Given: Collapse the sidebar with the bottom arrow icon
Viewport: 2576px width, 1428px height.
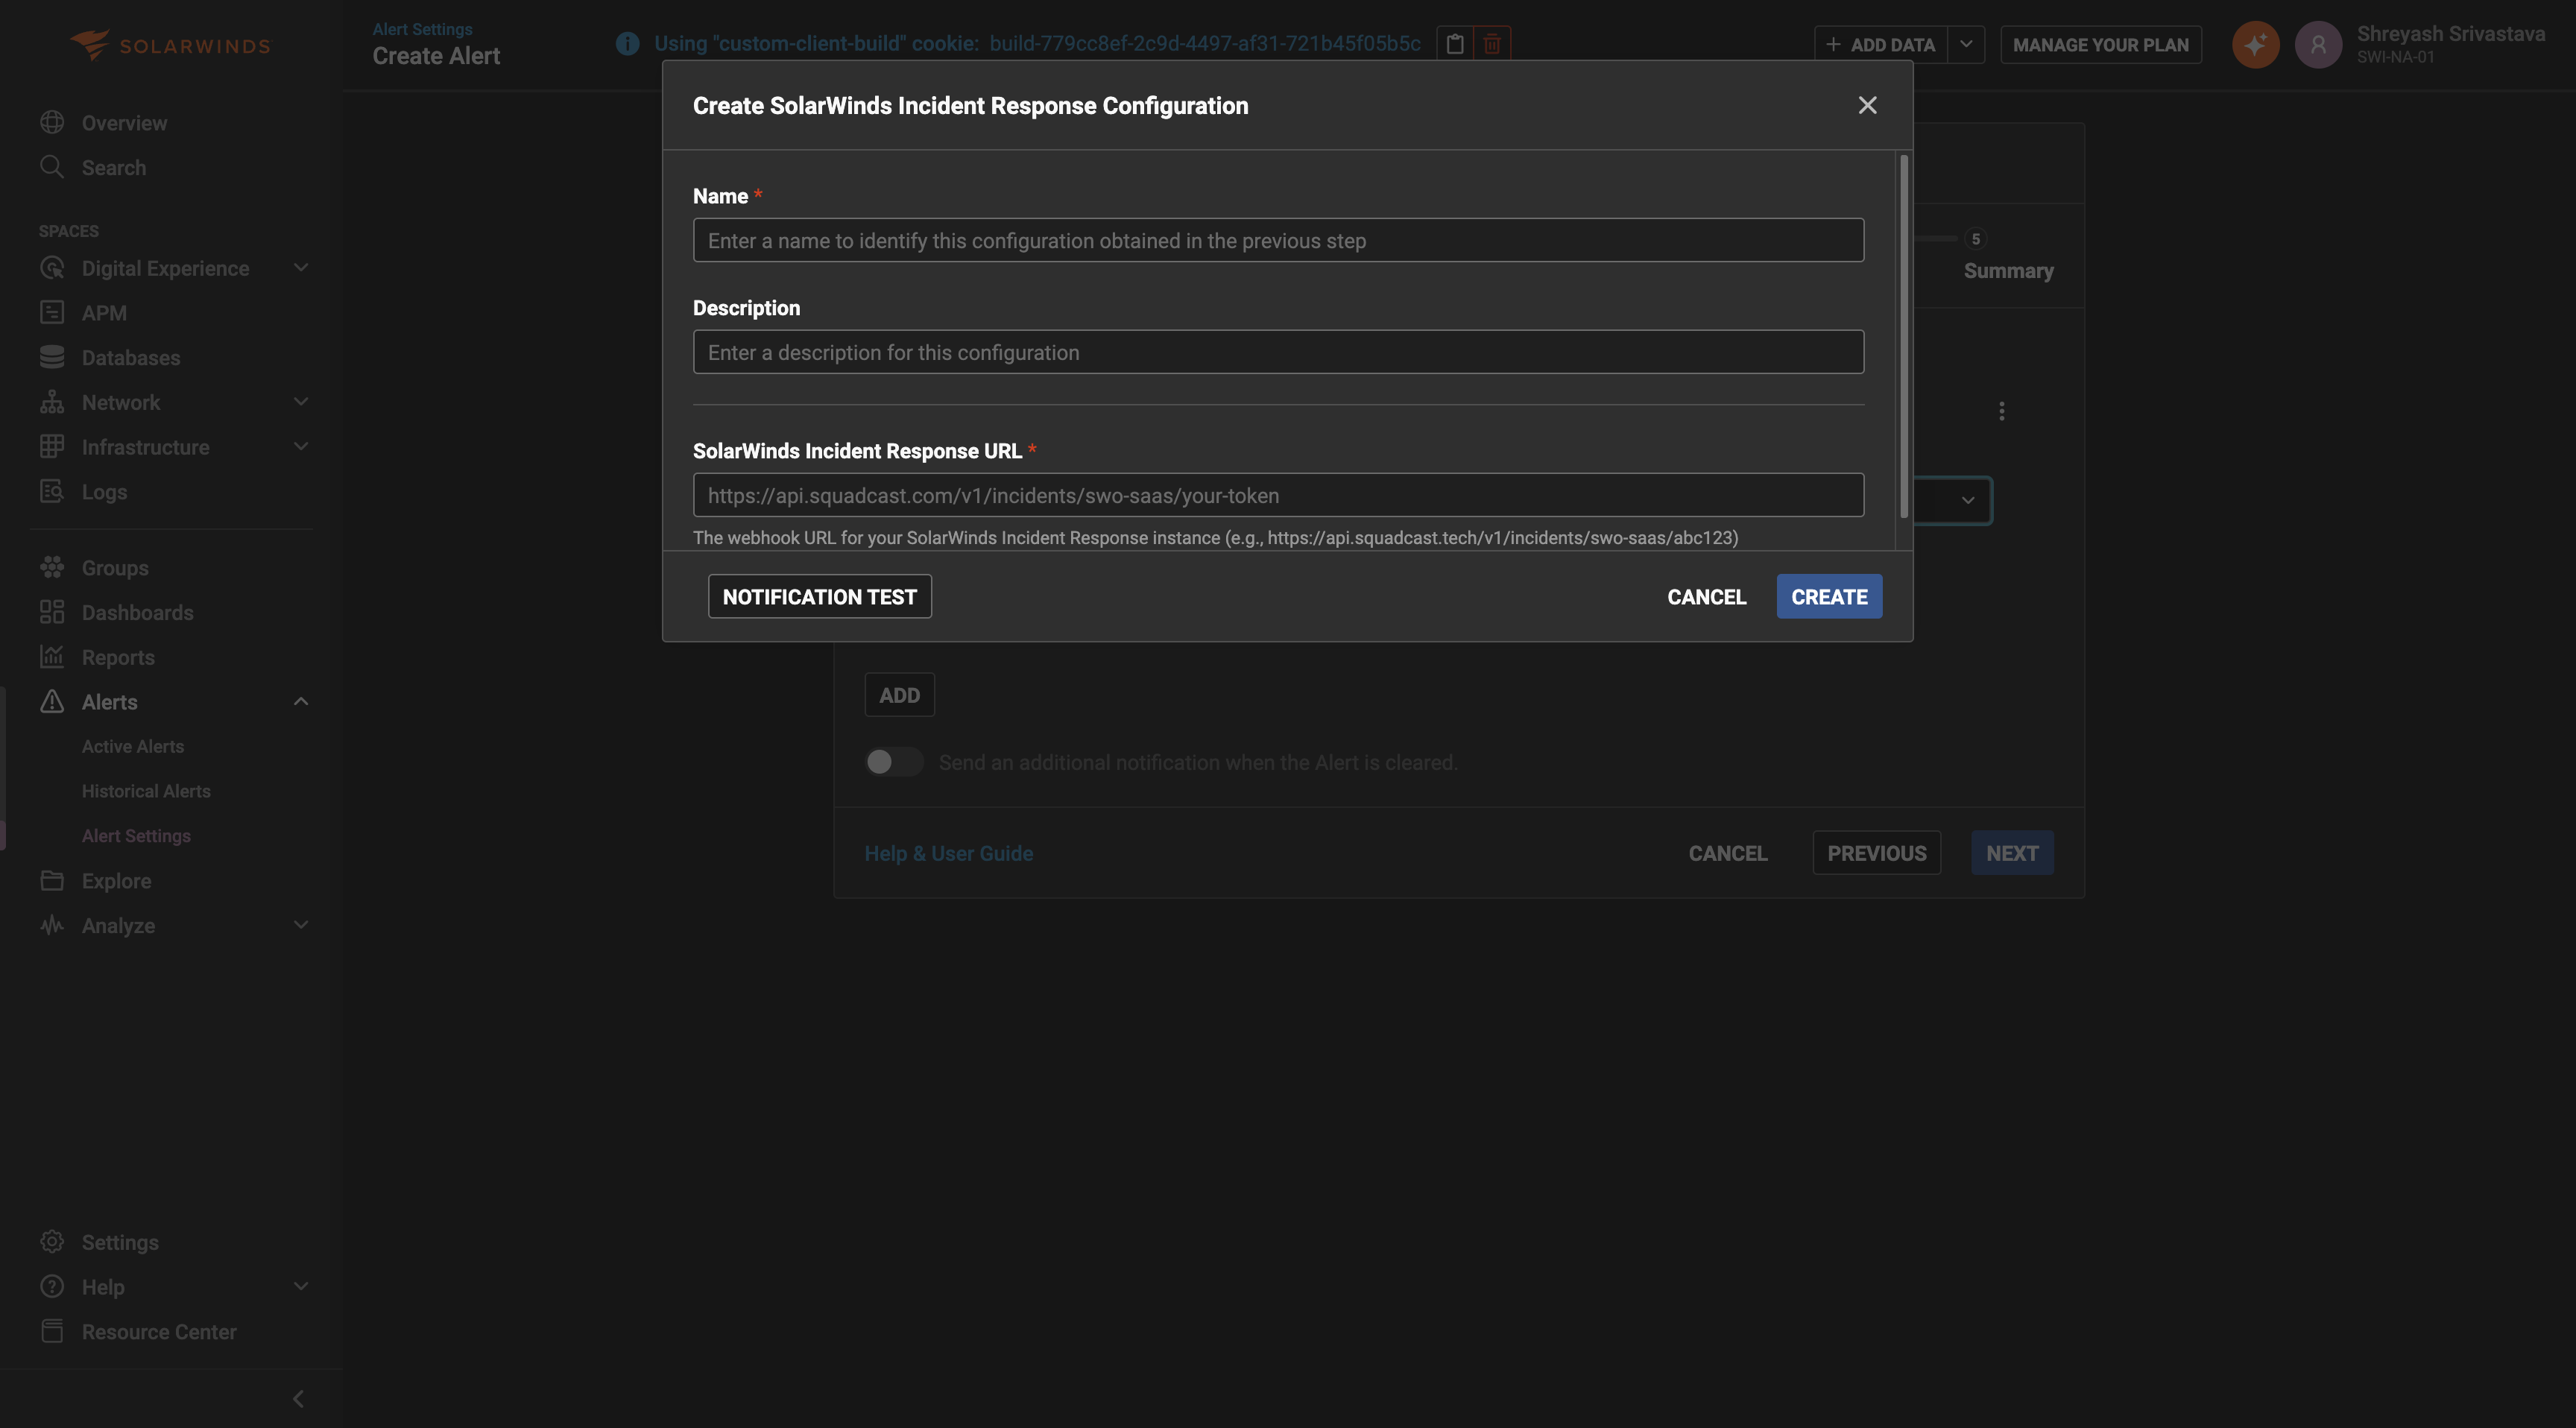Looking at the screenshot, I should tap(298, 1398).
